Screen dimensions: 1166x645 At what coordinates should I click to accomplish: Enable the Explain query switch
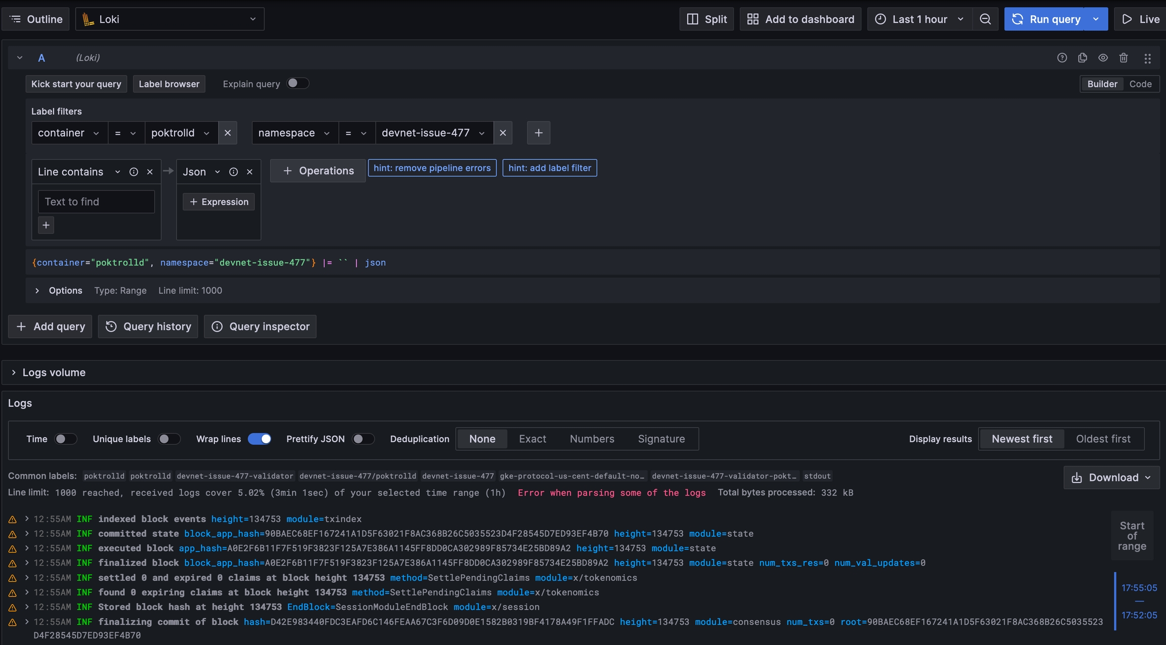[x=298, y=83]
